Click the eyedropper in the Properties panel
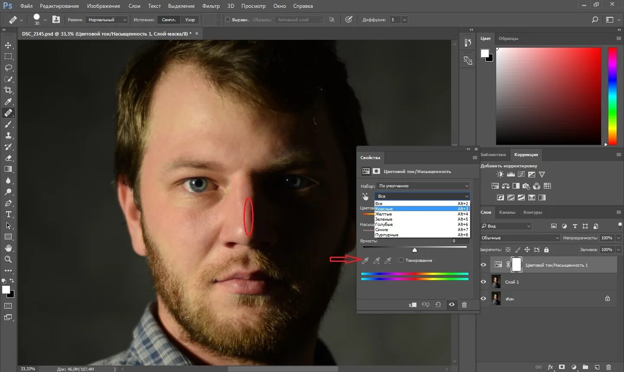 [x=365, y=260]
